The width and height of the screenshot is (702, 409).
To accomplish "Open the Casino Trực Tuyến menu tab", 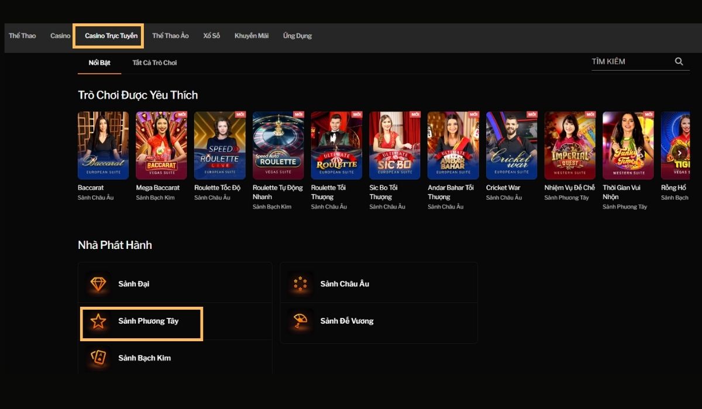I will pos(111,36).
